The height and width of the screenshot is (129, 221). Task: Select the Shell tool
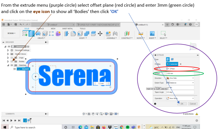pos(80,34)
